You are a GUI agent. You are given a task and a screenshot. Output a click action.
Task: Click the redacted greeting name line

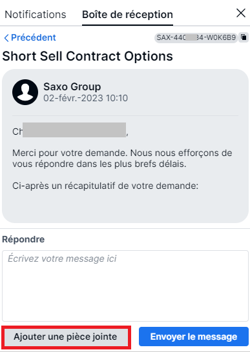[70, 130]
